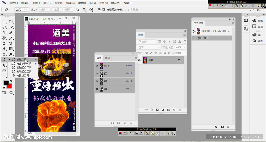Select the Move tool in toolbox
Viewport: 266px width, 142px height.
(x=4, y=22)
